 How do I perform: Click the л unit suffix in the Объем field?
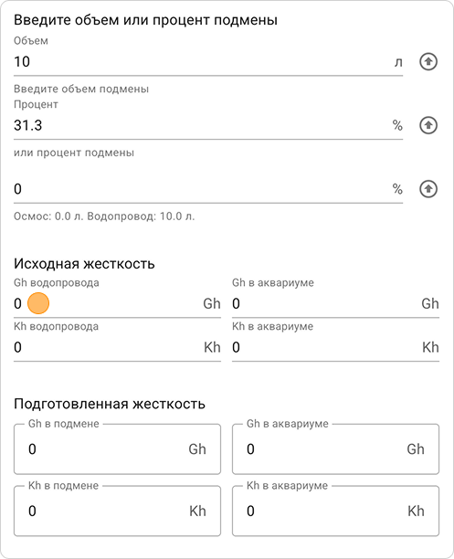(x=398, y=62)
